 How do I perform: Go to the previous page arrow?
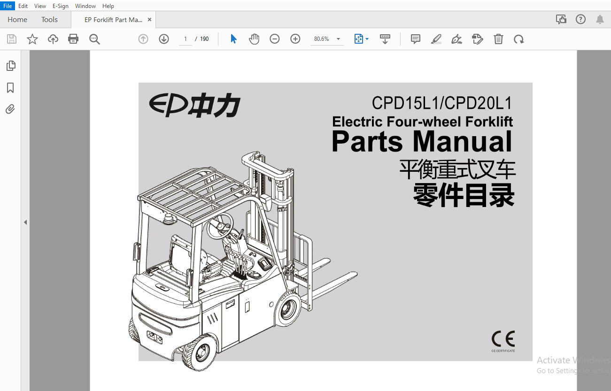143,39
